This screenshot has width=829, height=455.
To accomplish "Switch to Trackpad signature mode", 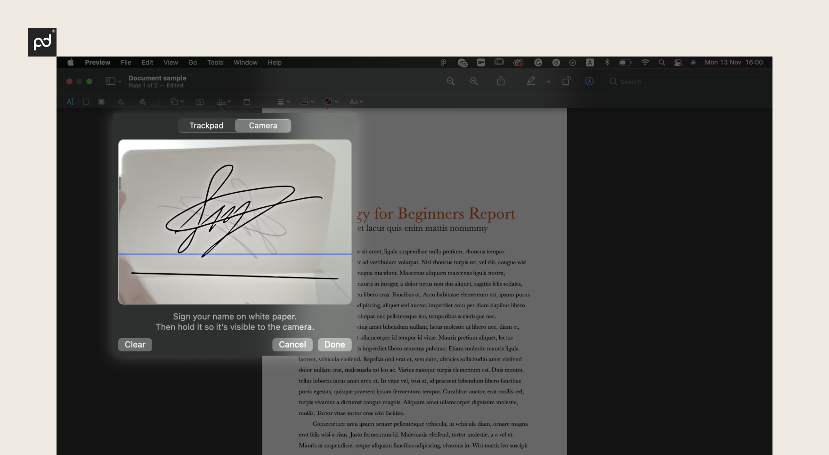I will click(x=206, y=125).
